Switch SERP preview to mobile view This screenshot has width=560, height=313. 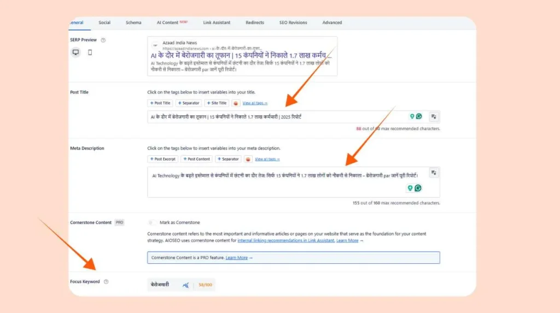tap(90, 52)
